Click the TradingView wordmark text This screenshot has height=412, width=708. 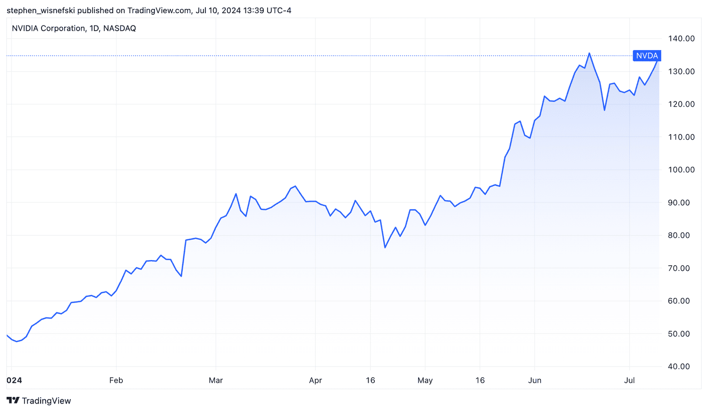point(47,401)
